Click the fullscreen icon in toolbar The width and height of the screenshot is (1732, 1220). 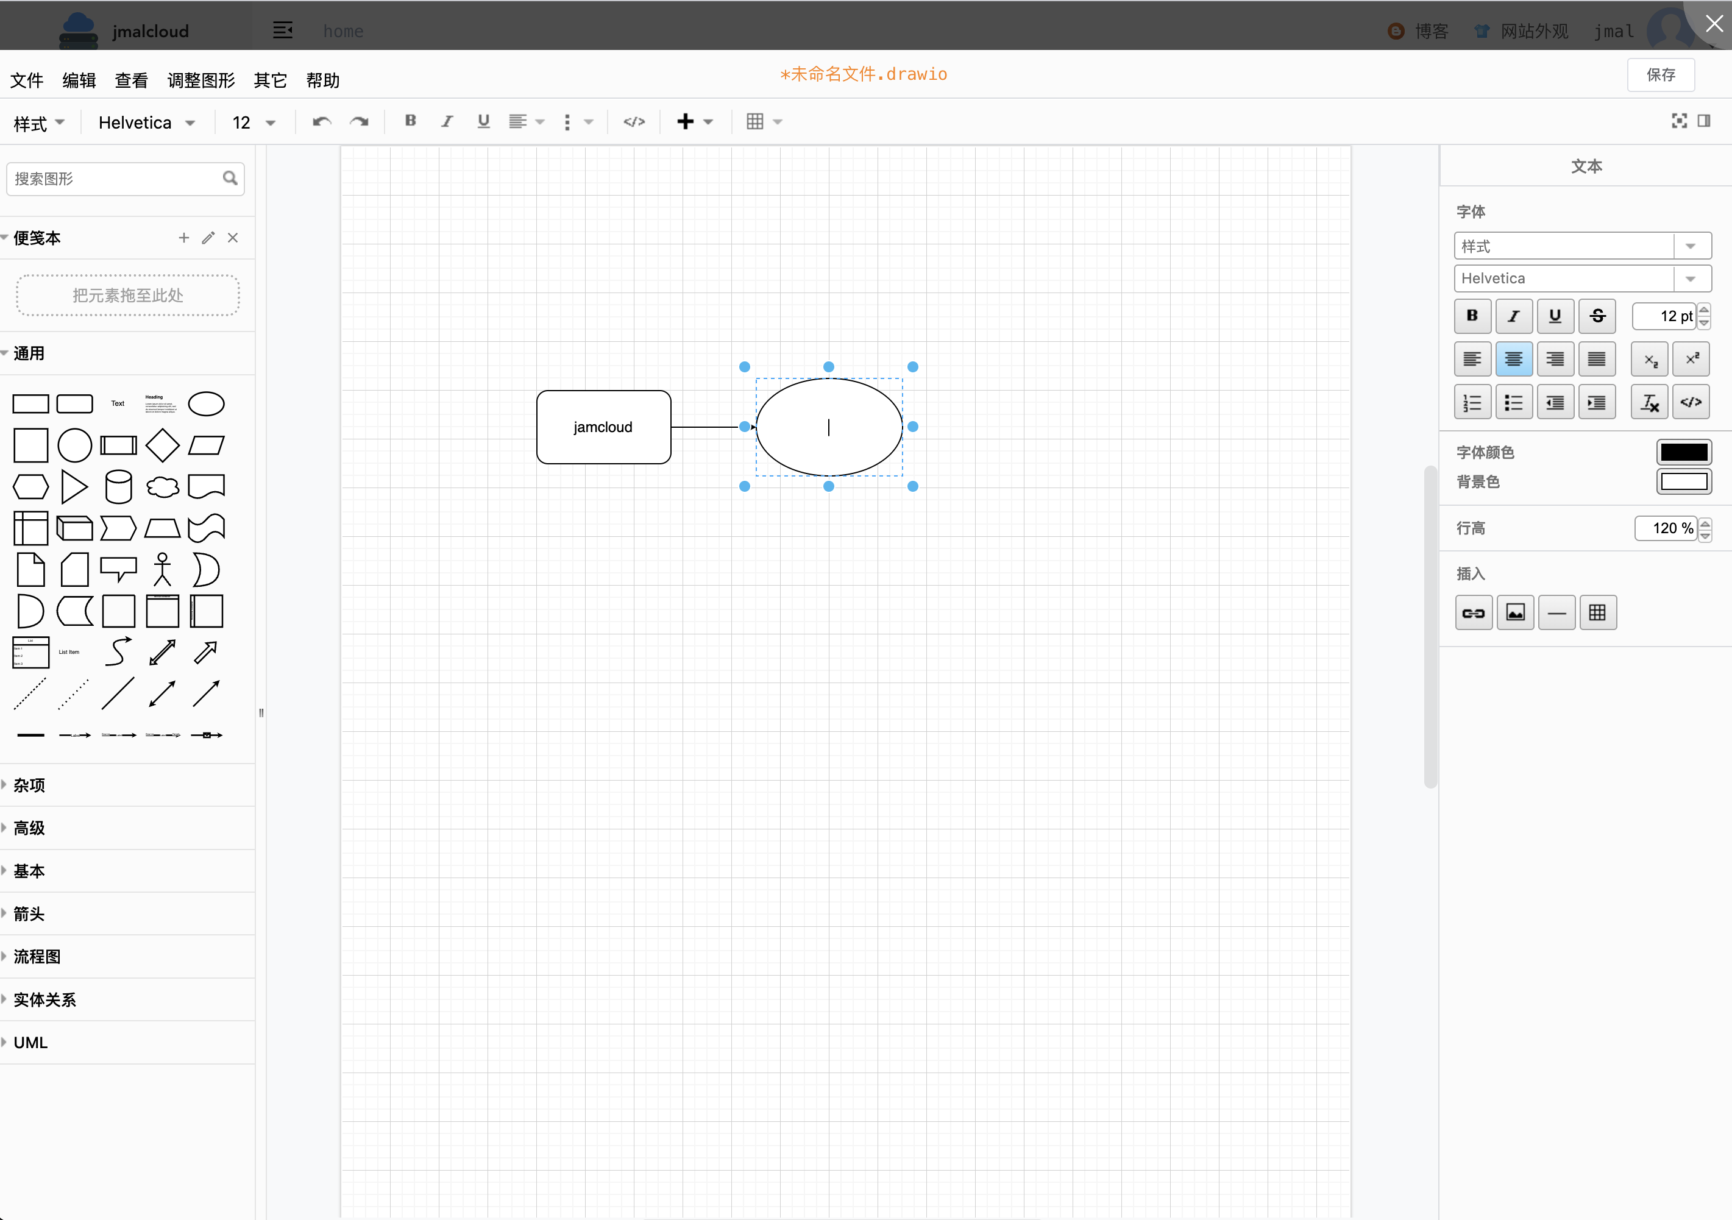point(1679,121)
